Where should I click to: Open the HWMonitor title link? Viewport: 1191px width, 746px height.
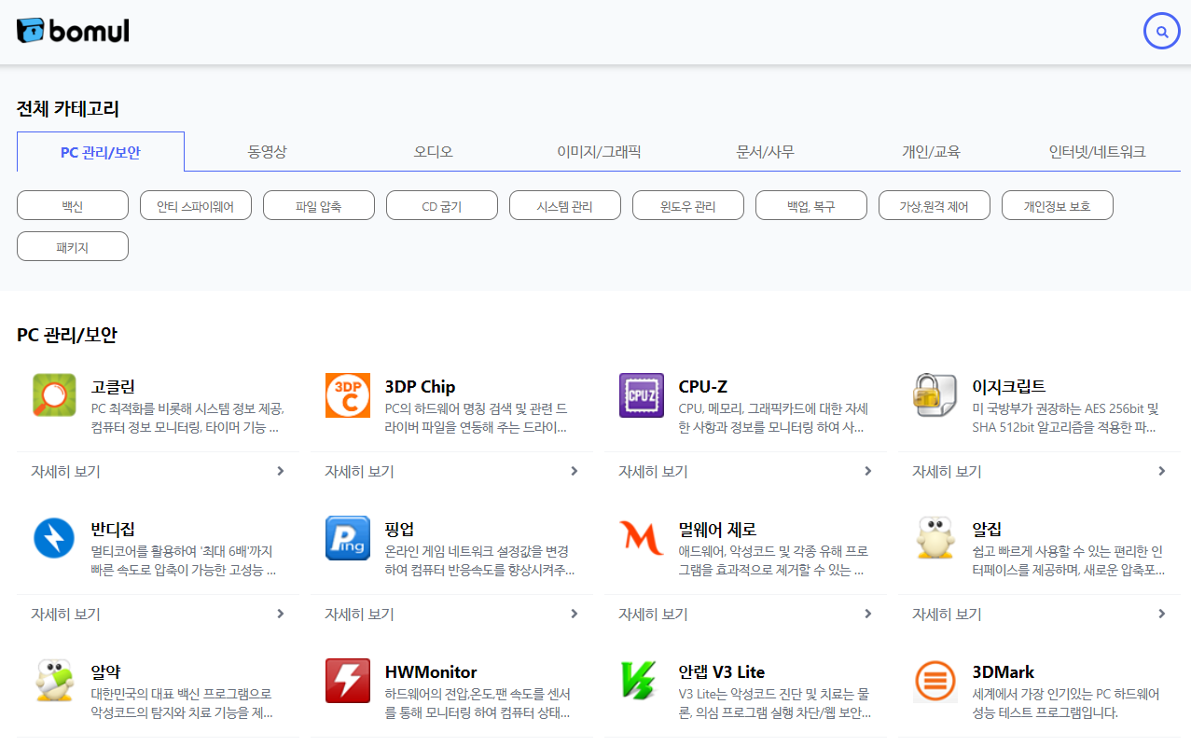(431, 671)
